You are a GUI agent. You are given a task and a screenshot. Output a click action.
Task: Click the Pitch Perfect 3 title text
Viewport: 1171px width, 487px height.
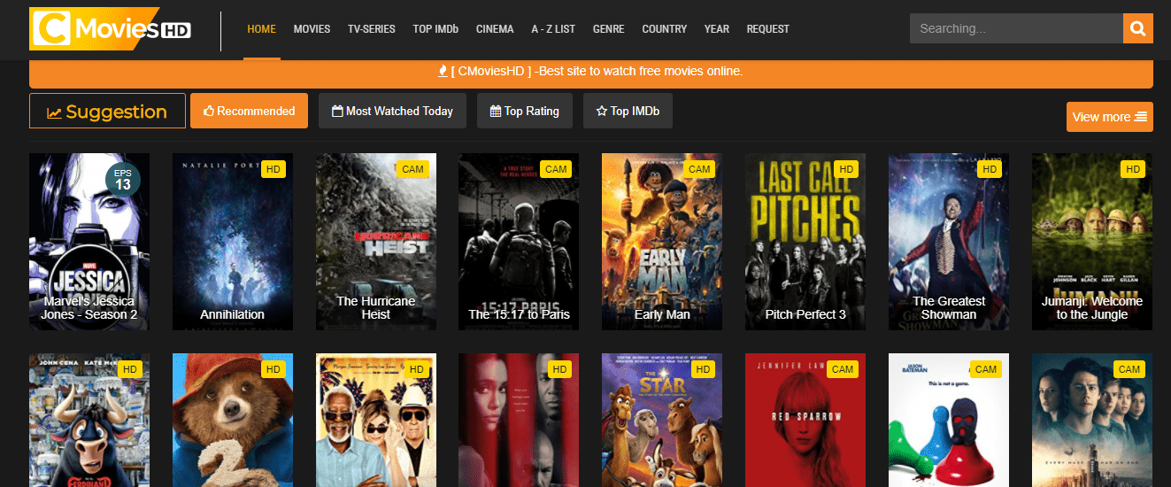point(805,314)
